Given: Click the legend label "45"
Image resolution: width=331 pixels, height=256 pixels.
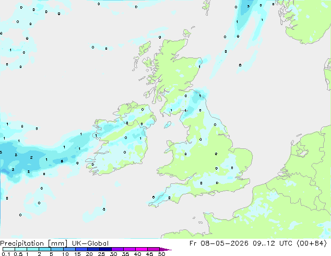Looking at the screenshot, I should 149,254.
